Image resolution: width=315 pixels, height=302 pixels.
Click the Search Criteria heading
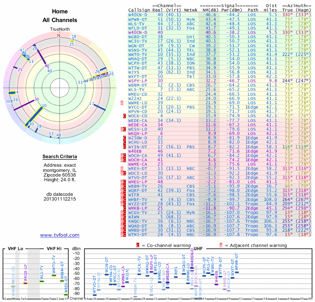pos(59,157)
